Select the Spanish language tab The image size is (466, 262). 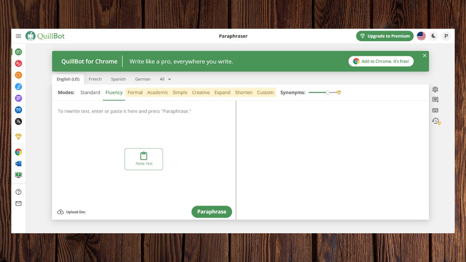118,79
